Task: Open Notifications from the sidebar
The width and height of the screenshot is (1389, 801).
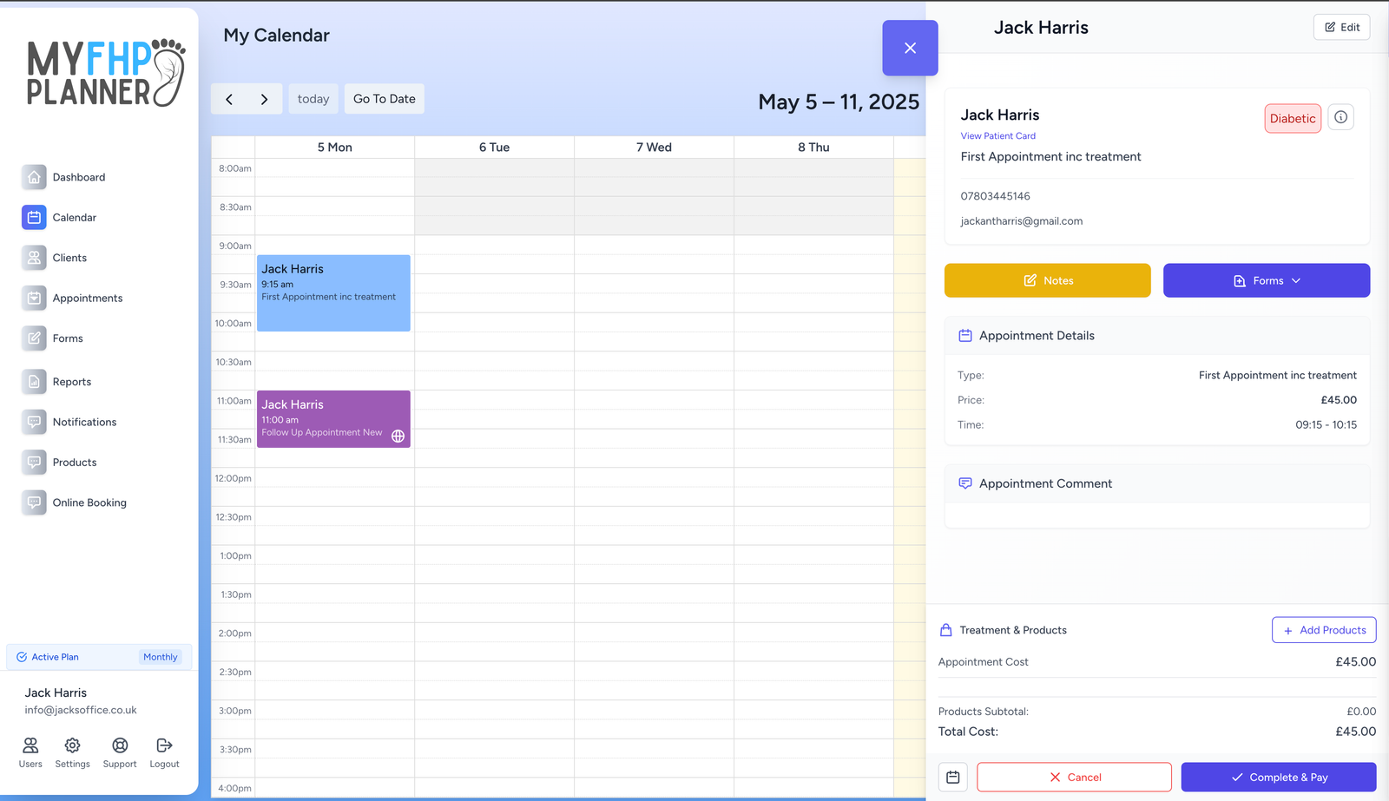Action: 35,422
